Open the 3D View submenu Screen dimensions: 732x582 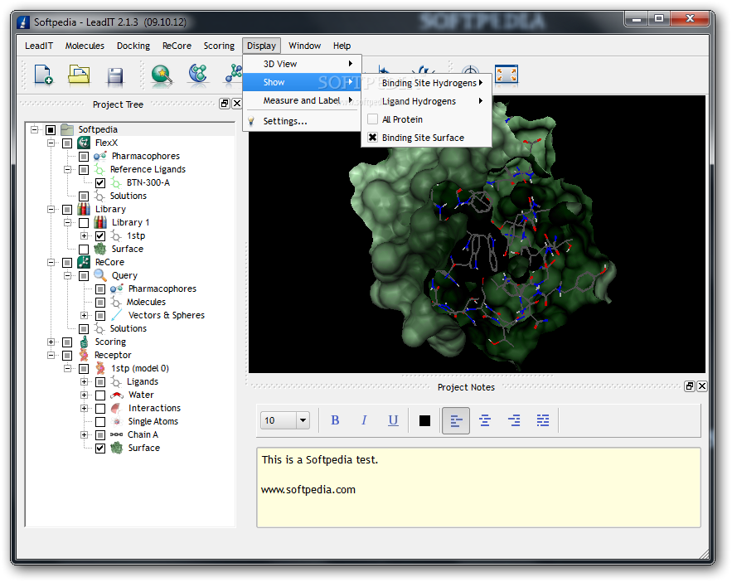click(x=302, y=64)
